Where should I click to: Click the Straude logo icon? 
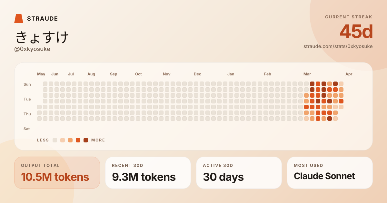pos(19,19)
